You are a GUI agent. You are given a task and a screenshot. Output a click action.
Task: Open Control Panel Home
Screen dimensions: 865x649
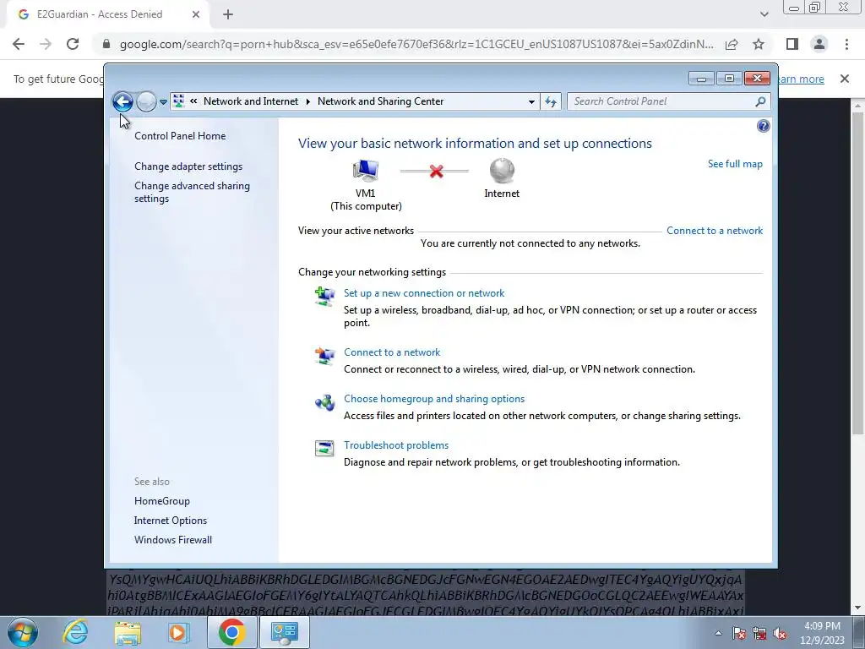pyautogui.click(x=180, y=136)
